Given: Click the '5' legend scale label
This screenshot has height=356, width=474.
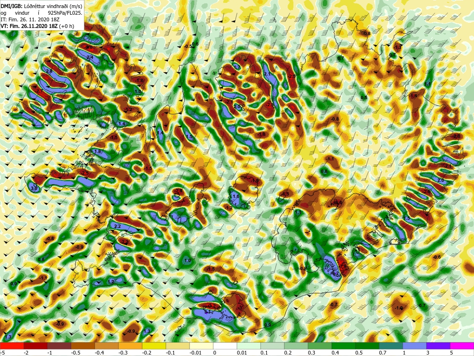Looking at the screenshot, I should coord(452,353).
